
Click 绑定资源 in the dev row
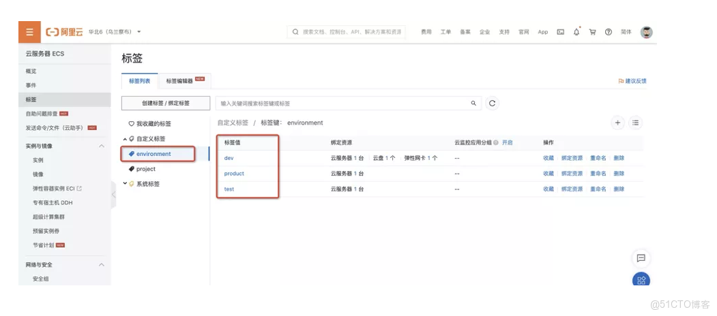572,158
